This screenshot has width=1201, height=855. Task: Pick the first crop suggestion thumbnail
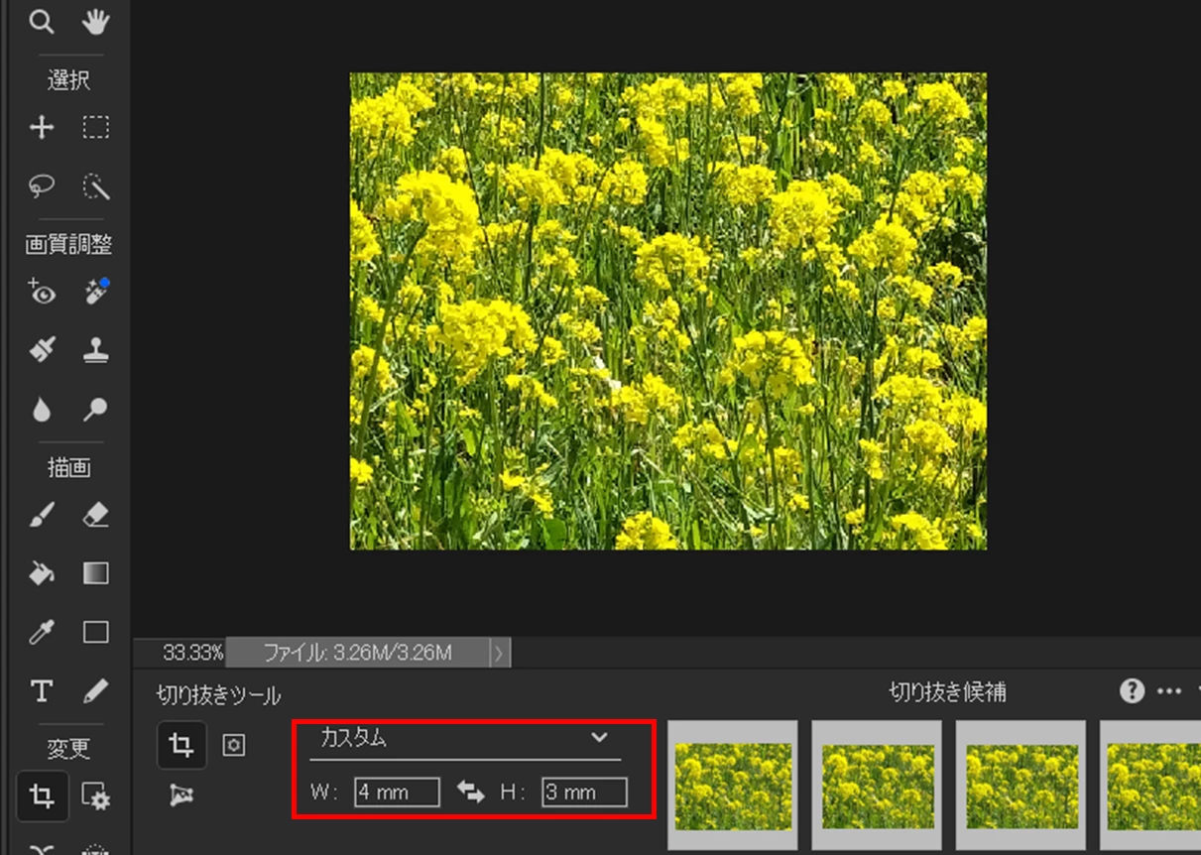click(733, 786)
